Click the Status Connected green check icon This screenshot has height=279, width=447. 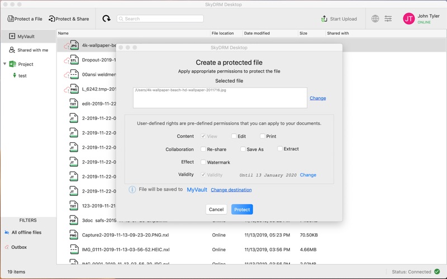[x=437, y=272]
